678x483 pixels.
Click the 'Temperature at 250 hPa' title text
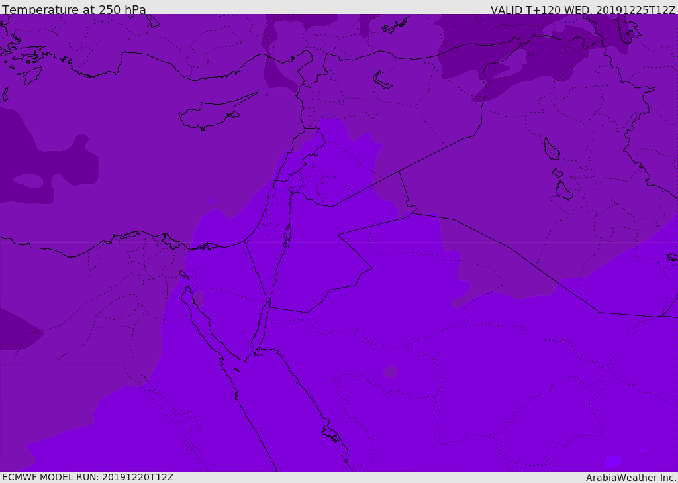tap(74, 9)
